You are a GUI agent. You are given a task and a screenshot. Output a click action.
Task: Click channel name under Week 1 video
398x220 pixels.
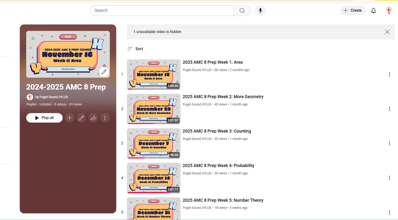coord(197,70)
